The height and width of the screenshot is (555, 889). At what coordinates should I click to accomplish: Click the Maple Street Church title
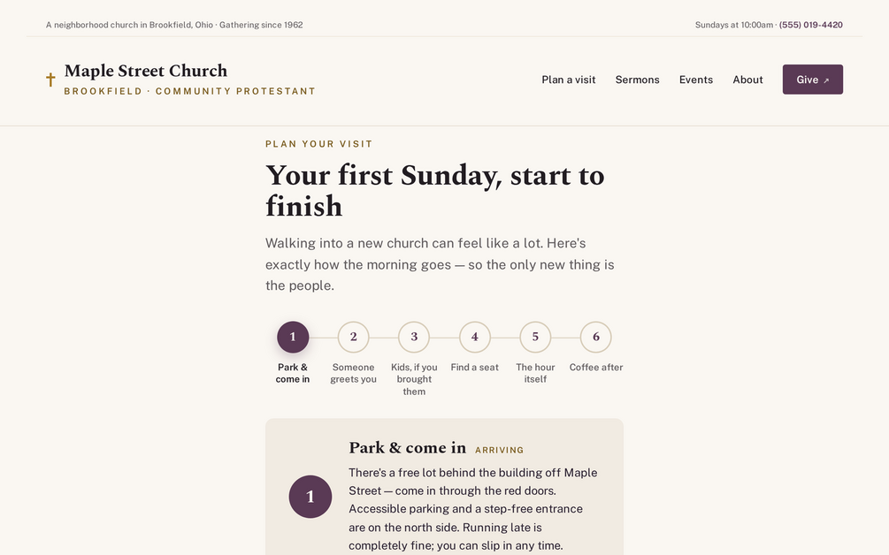(146, 71)
